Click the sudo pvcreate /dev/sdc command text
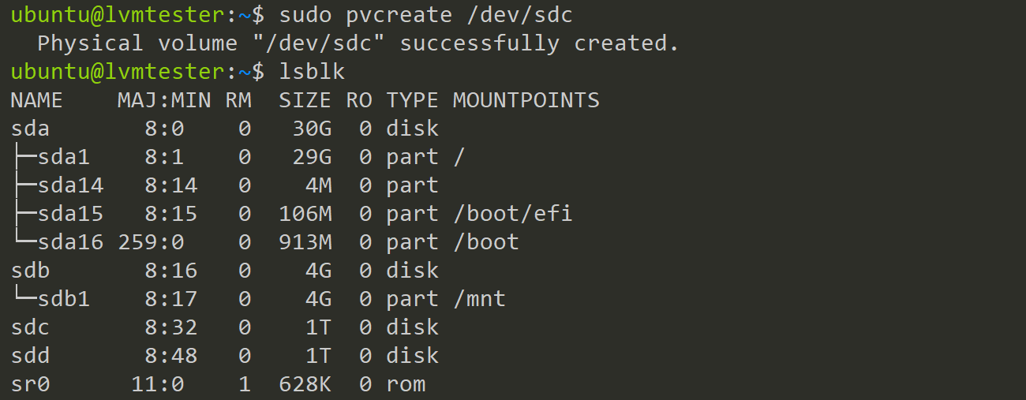 [425, 15]
